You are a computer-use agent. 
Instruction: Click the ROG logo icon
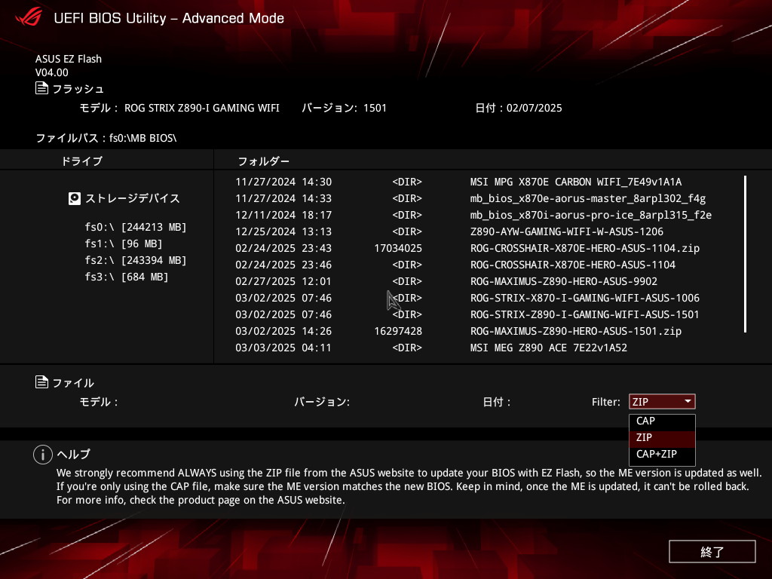click(29, 18)
